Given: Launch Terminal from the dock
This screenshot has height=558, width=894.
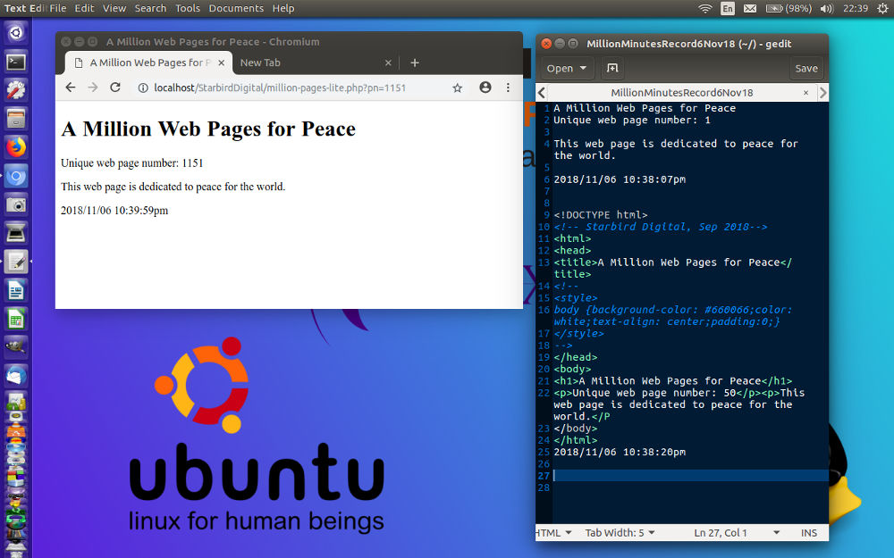Looking at the screenshot, I should (16, 62).
